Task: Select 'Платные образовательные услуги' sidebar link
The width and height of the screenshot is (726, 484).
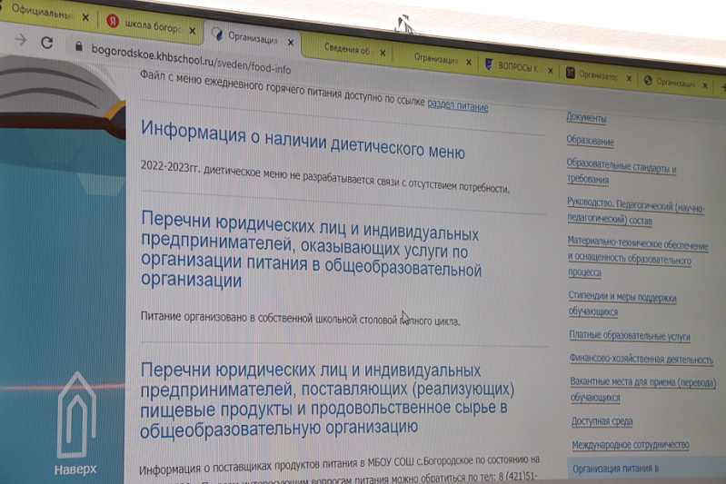Action: point(629,335)
